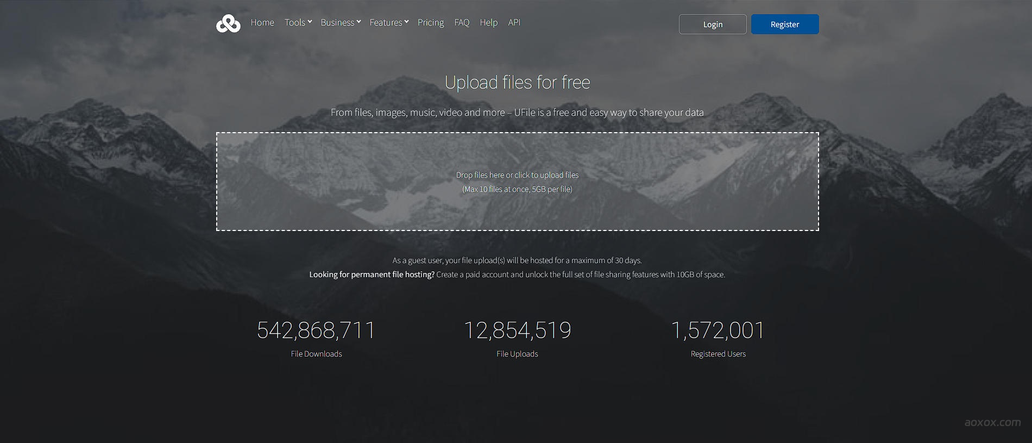Screen dimensions: 1032x443
Task: Open the Help page
Action: (489, 22)
